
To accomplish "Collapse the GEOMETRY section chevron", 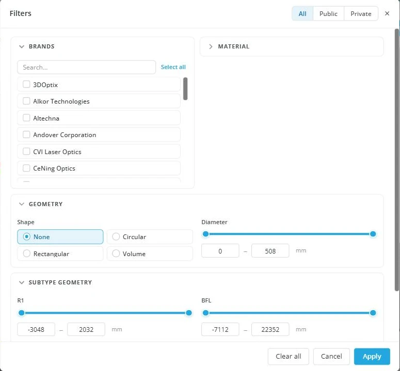I will click(22, 204).
